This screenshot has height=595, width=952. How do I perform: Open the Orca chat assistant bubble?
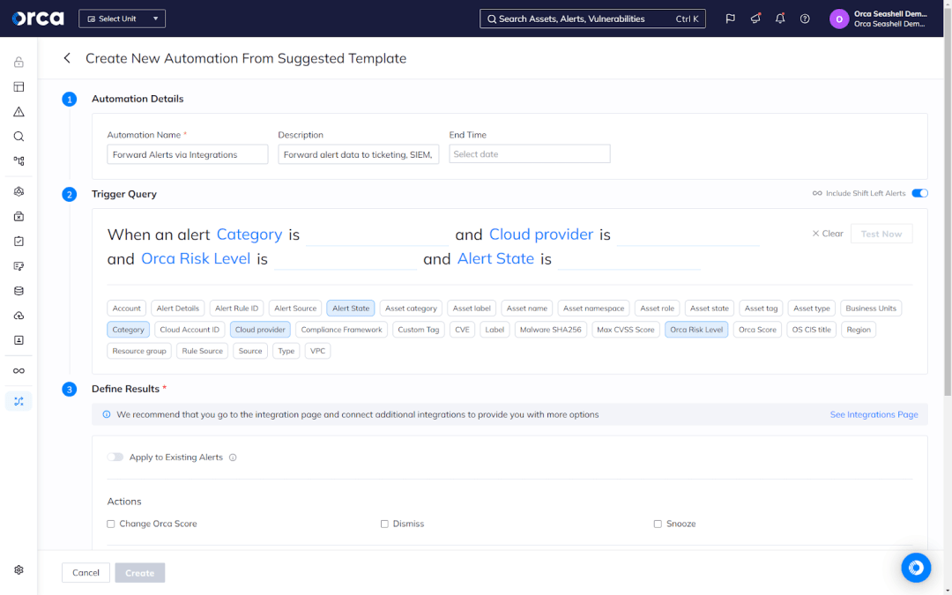[916, 568]
